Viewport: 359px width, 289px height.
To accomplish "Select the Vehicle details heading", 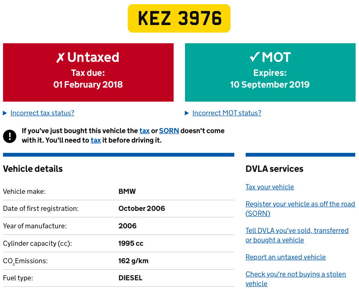I will point(33,169).
